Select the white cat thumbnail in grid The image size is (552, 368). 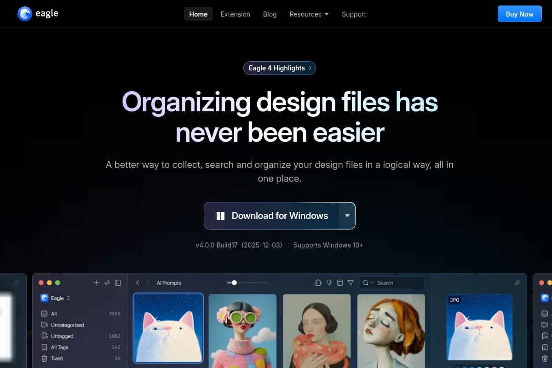coord(168,328)
